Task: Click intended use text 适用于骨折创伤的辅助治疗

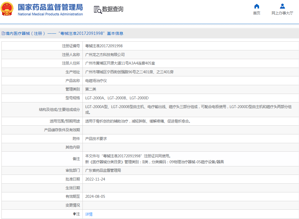Action: coord(138,121)
